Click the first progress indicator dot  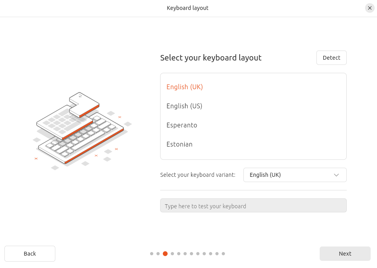pos(151,253)
